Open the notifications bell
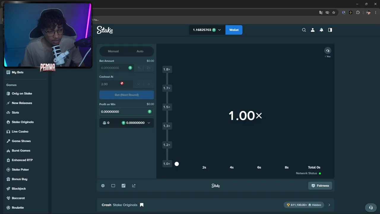The width and height of the screenshot is (380, 214). (x=321, y=30)
